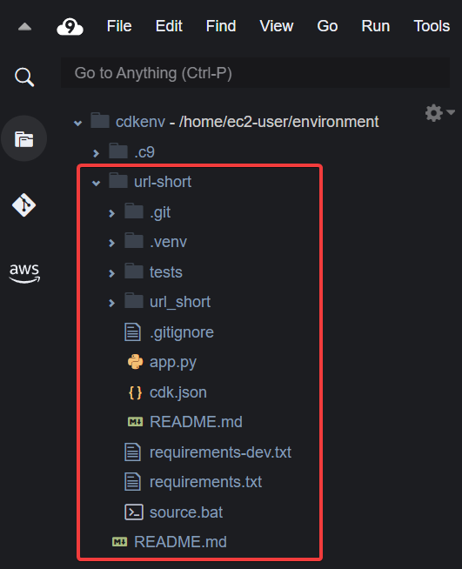Screen dimensions: 462x569
Task: Click the Cloud9 logo icon
Action: click(70, 27)
